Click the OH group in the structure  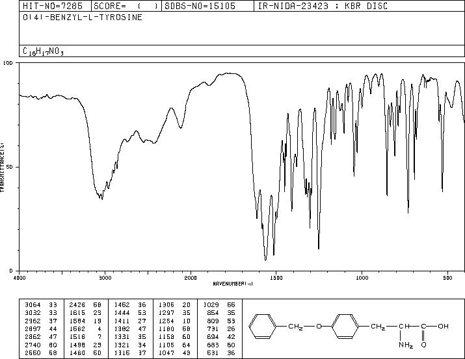coord(443,326)
